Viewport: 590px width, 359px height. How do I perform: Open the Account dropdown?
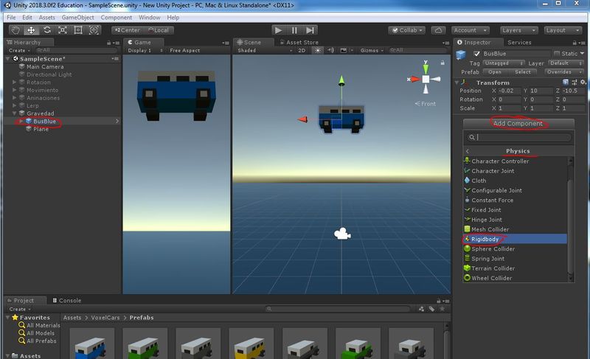tap(470, 30)
